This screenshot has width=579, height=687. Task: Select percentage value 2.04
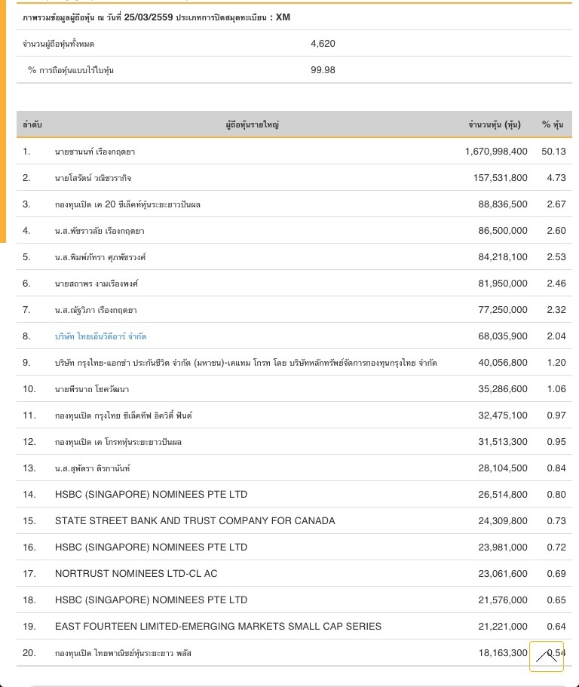(556, 336)
